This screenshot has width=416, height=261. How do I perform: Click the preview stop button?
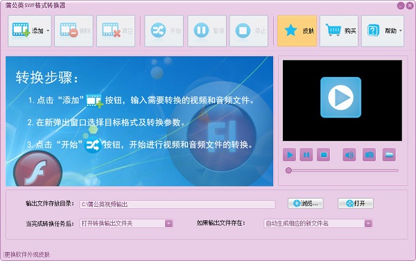[x=323, y=155]
